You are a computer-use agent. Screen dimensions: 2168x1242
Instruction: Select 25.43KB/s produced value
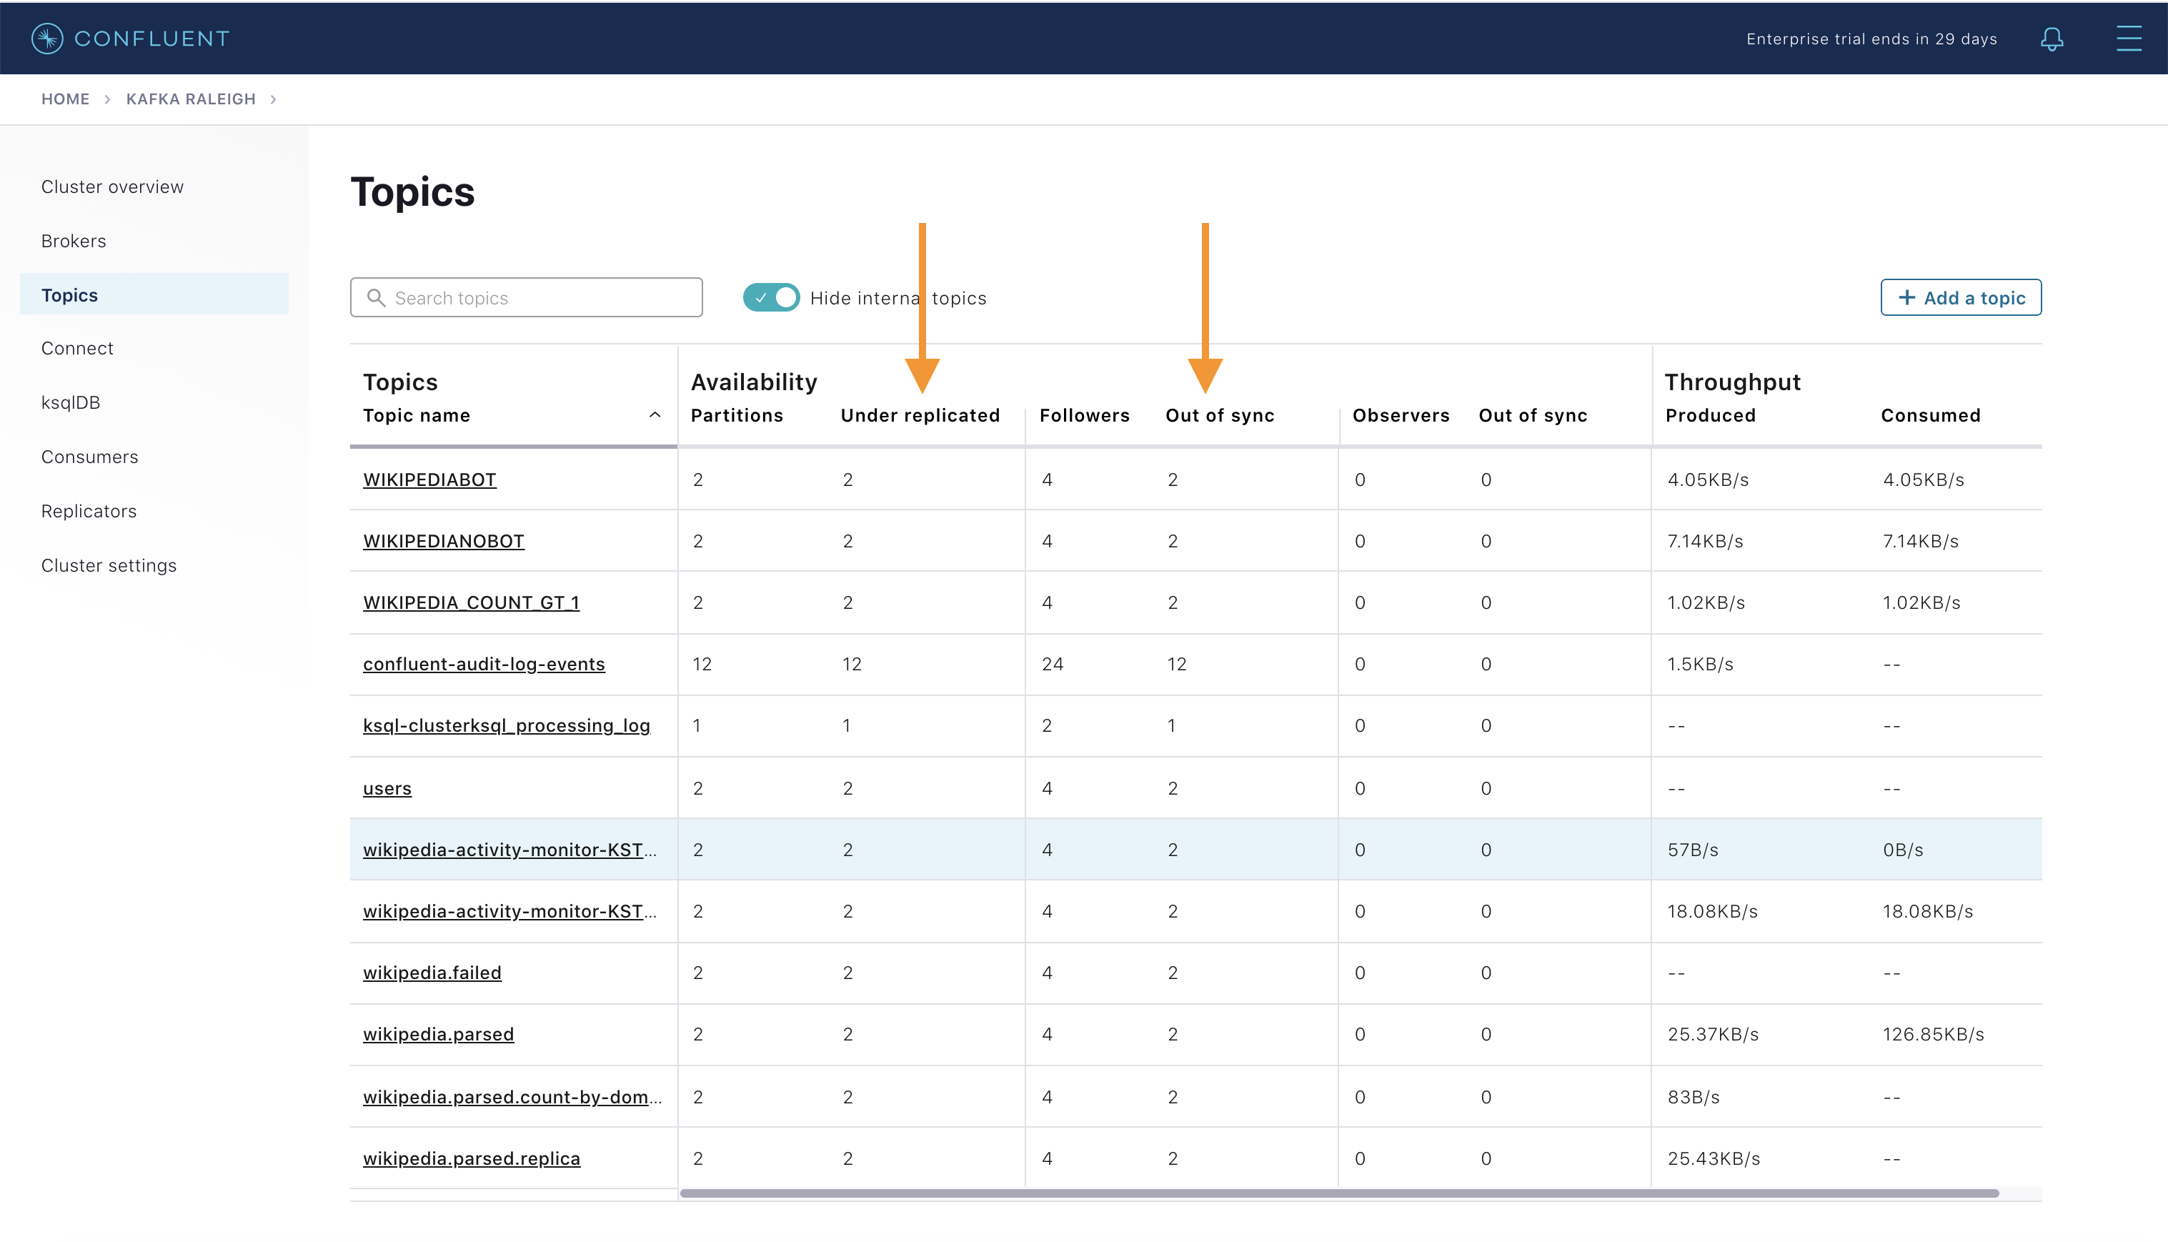(x=1714, y=1158)
